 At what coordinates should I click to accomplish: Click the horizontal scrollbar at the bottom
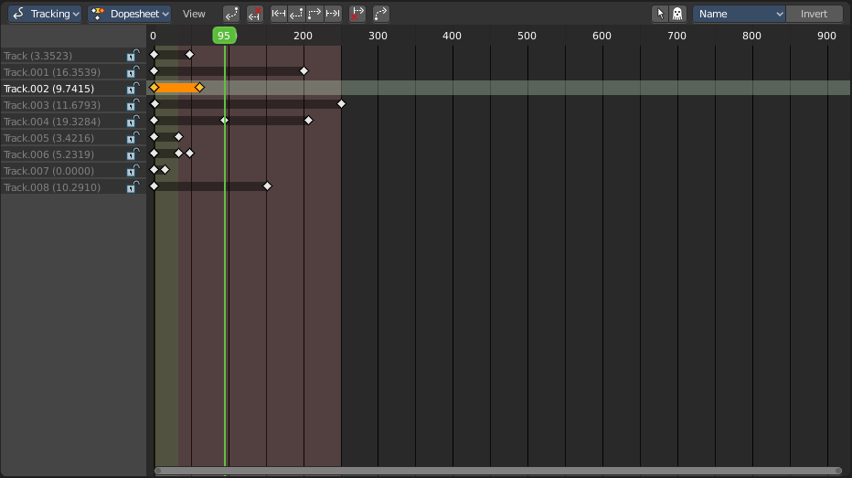tap(498, 471)
